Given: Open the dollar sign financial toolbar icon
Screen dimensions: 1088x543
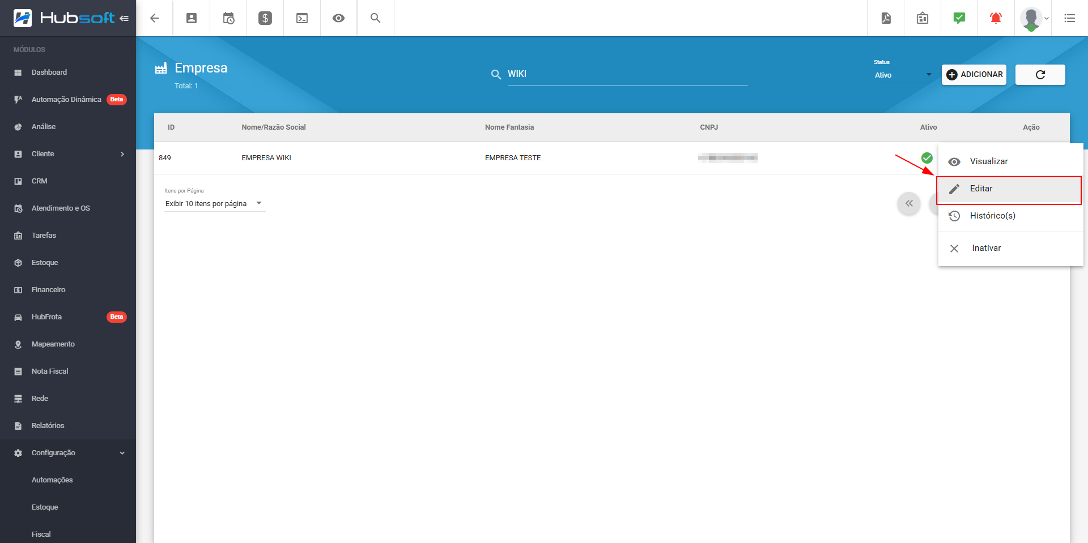Looking at the screenshot, I should click(265, 18).
